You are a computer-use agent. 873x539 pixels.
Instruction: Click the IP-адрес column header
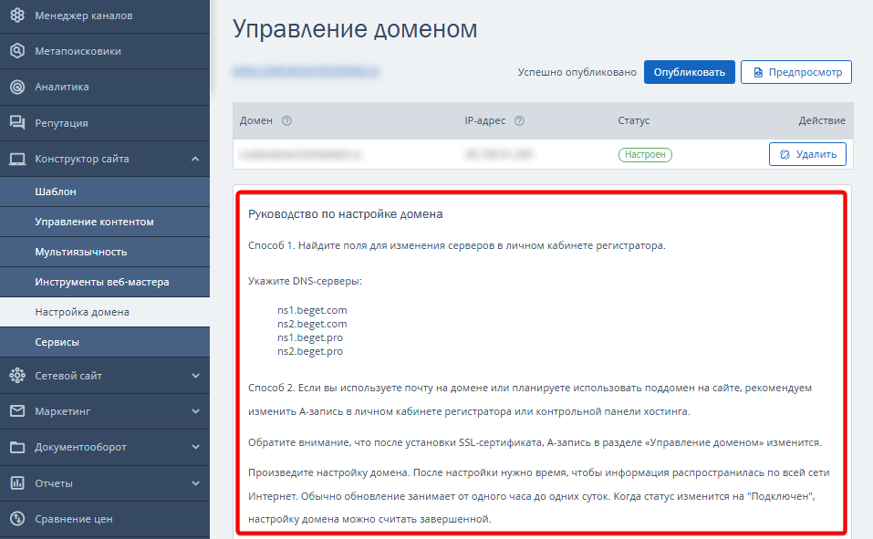(485, 120)
